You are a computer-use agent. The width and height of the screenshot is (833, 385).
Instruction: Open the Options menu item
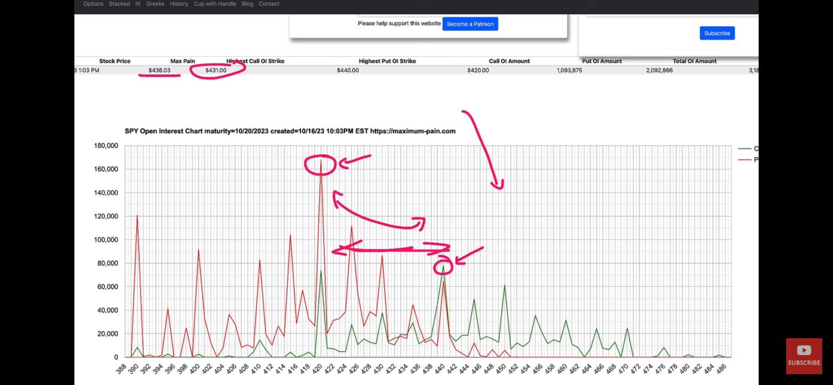tap(93, 4)
